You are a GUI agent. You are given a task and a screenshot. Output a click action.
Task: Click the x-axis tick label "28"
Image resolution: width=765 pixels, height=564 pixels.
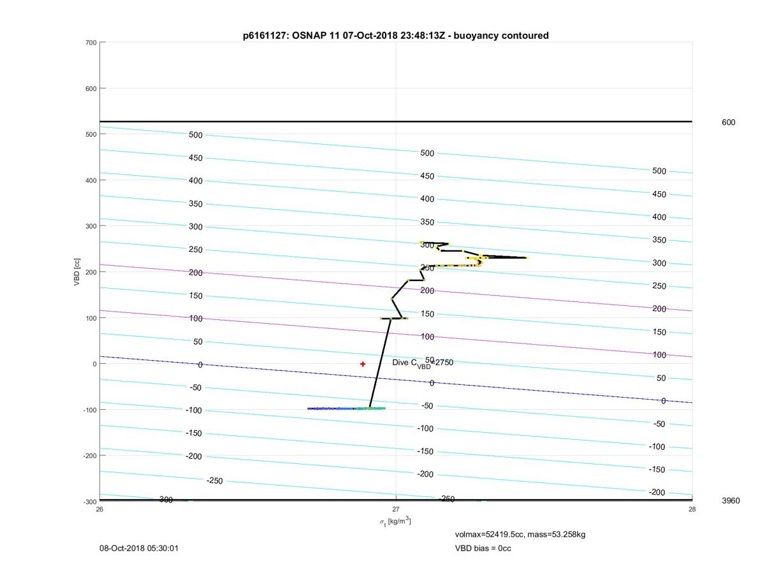coord(692,509)
